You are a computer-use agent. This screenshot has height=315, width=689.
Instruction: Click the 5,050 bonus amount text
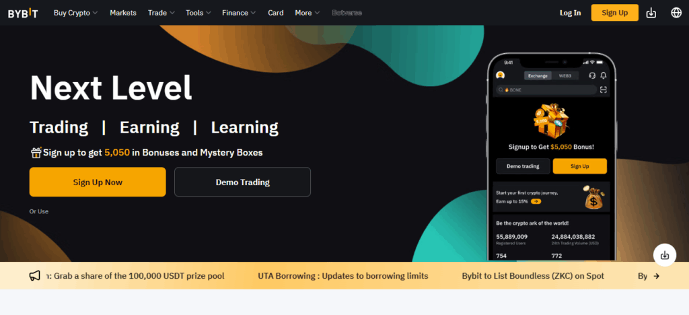point(117,152)
